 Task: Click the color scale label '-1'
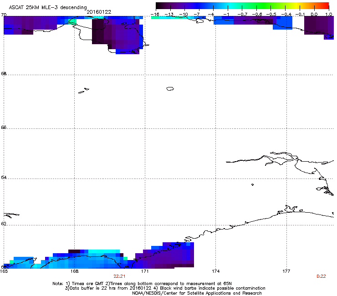click(x=226, y=15)
